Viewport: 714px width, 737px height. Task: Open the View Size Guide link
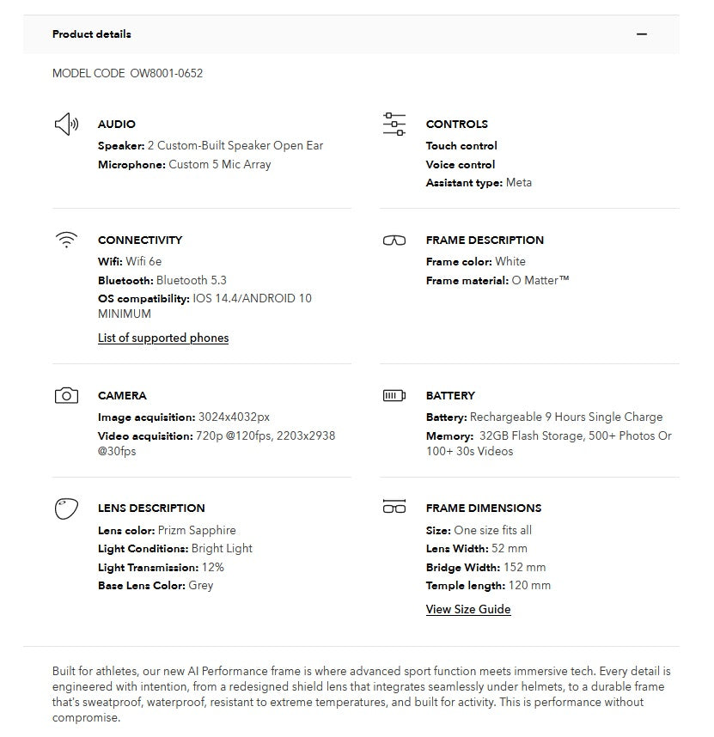click(x=468, y=610)
